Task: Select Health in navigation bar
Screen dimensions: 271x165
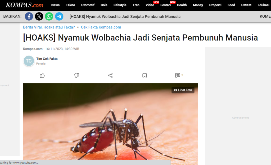Action: (182, 5)
